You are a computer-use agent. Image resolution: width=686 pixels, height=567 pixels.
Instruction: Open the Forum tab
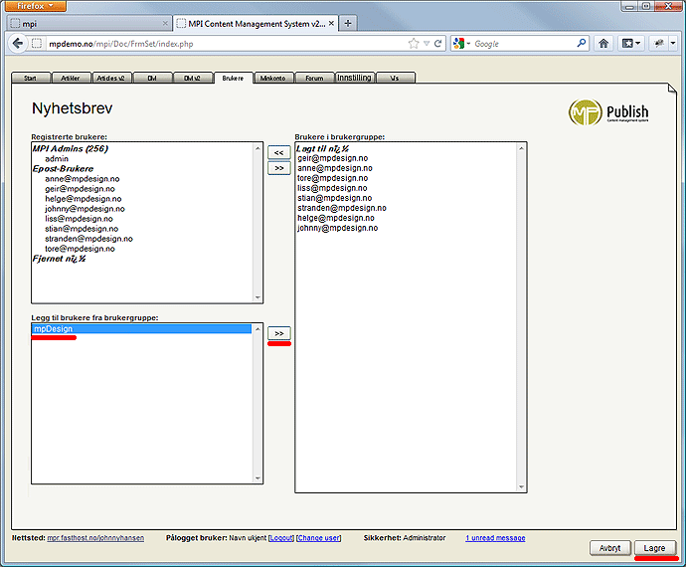pyautogui.click(x=314, y=78)
